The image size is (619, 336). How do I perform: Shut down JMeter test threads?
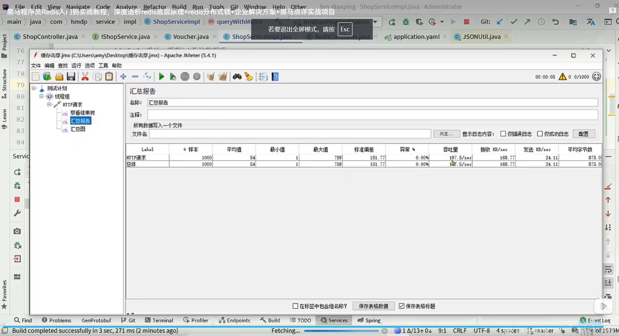coord(197,77)
